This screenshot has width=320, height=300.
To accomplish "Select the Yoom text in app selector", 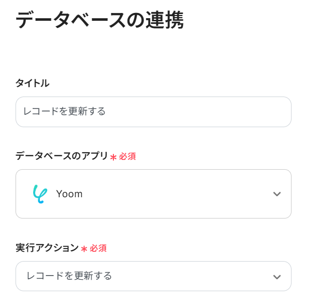I will point(69,194).
